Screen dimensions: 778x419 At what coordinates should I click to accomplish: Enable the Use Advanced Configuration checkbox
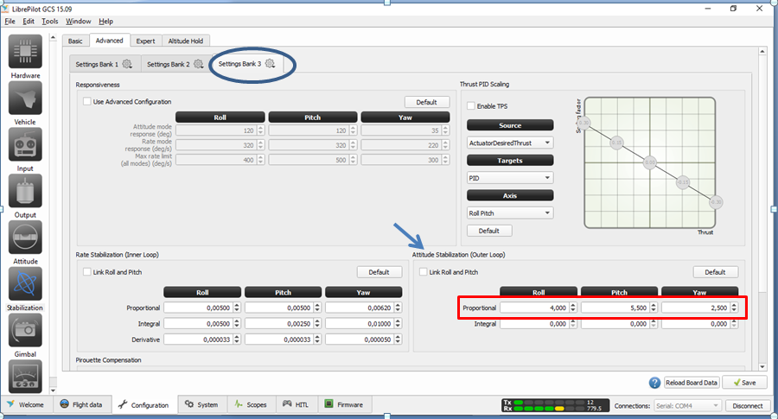tap(87, 102)
